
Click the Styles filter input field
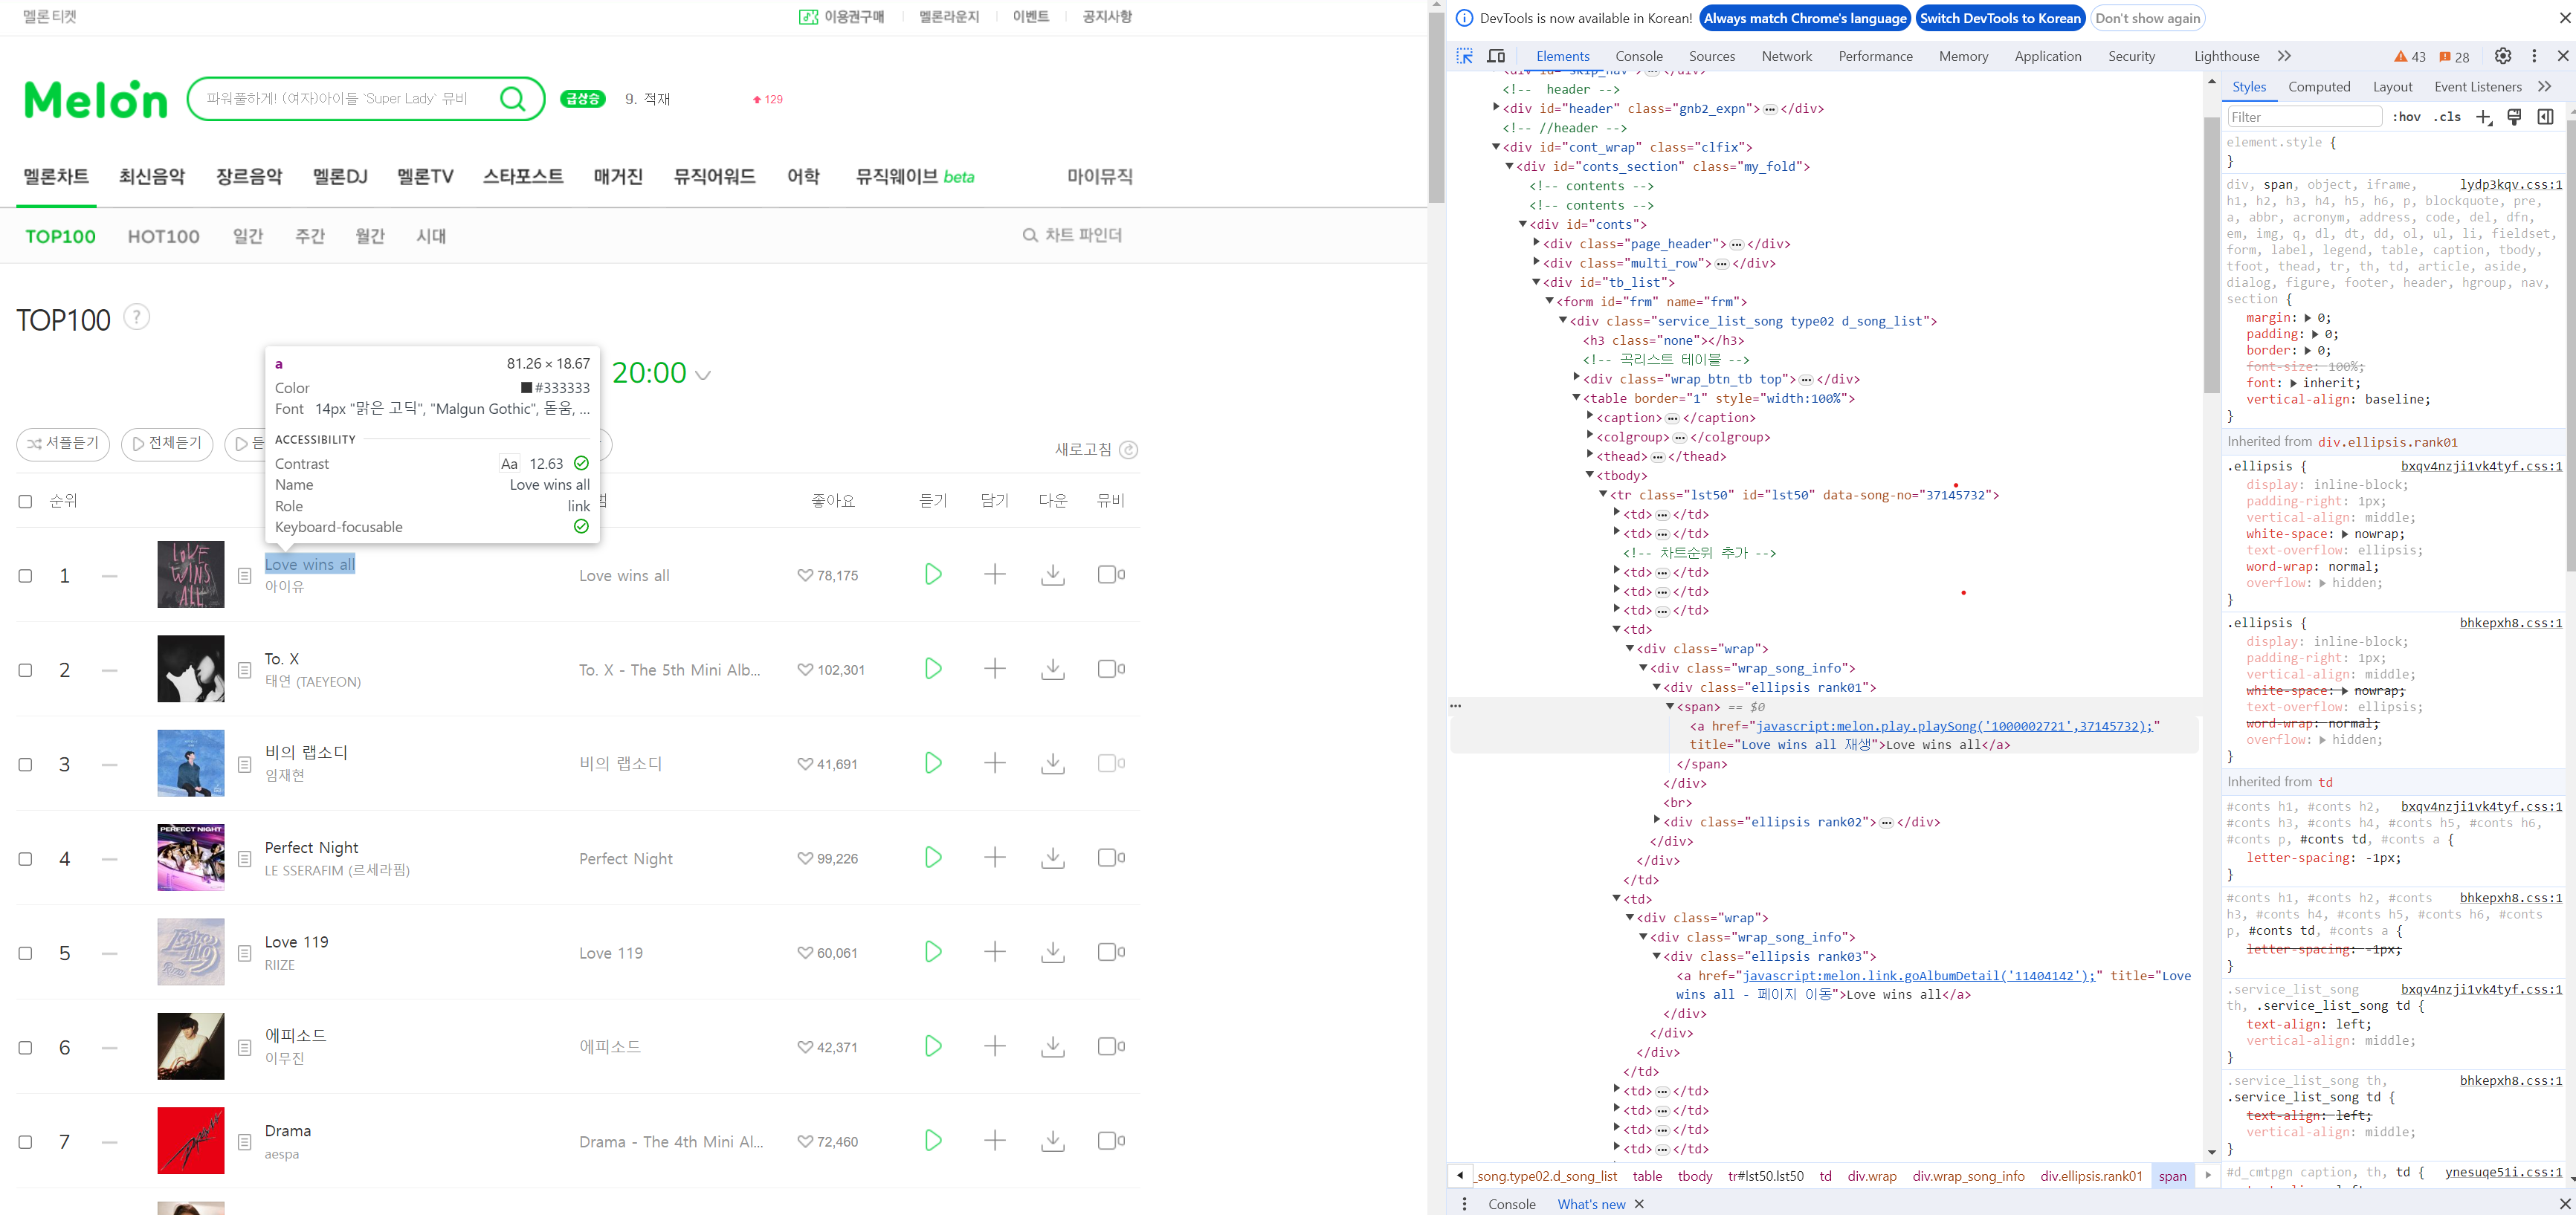click(2303, 117)
